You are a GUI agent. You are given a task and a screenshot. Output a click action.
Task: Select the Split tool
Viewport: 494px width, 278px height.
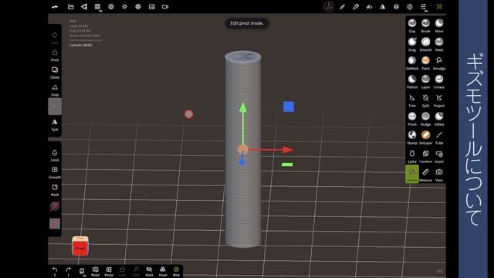tap(425, 100)
